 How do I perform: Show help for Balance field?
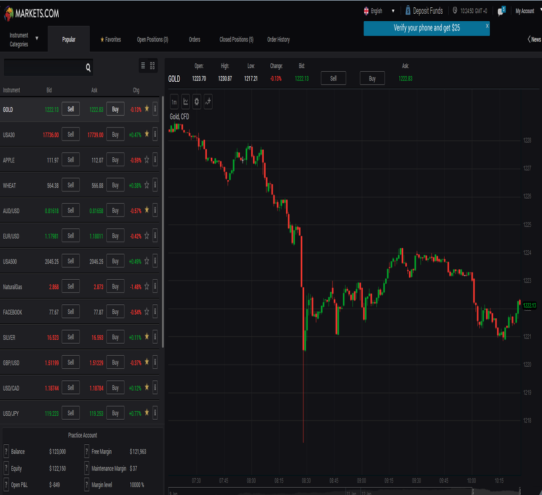tap(6, 451)
